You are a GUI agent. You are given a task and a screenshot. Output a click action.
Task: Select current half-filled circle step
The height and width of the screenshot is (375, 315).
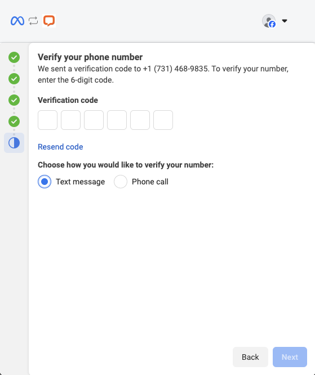pyautogui.click(x=14, y=143)
